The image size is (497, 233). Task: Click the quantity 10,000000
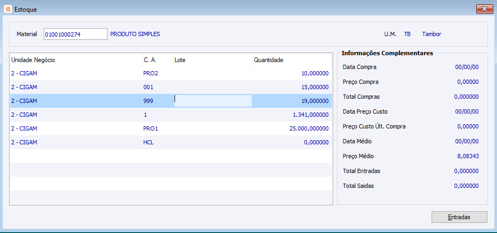click(314, 73)
